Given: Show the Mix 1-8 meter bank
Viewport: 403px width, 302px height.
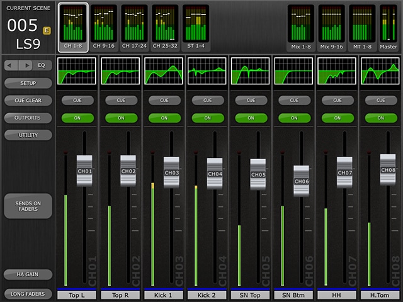Looking at the screenshot, I should (x=301, y=27).
